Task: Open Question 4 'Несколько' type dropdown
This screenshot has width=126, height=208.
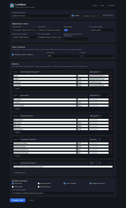Action: point(95,140)
